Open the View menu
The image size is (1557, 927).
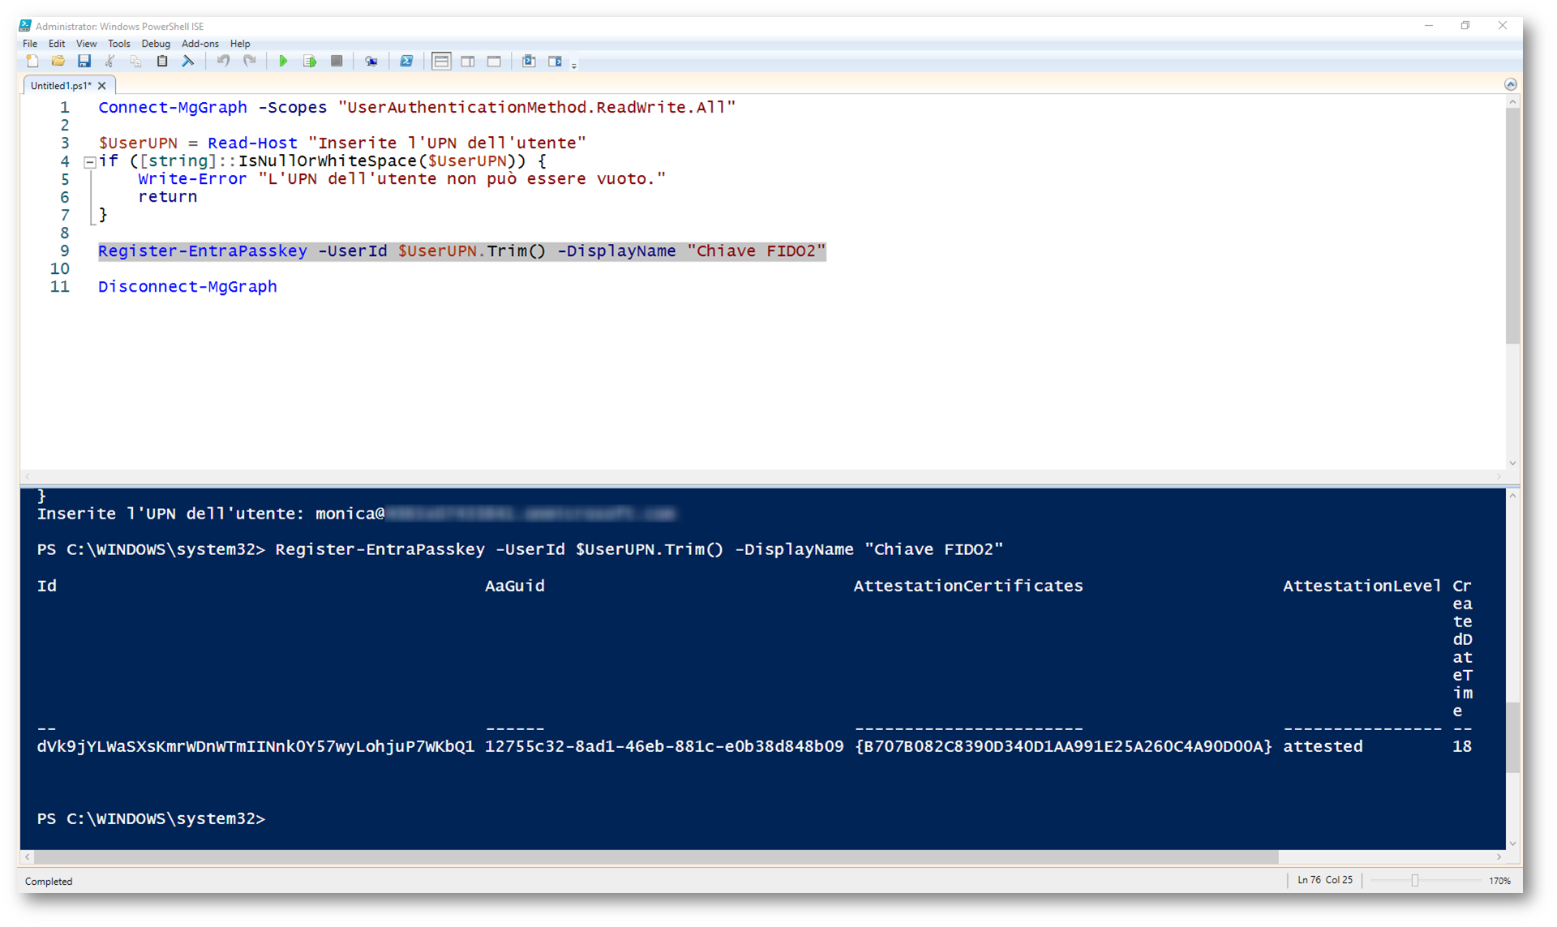pos(86,44)
